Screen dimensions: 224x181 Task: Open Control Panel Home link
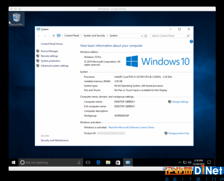coord(52,44)
